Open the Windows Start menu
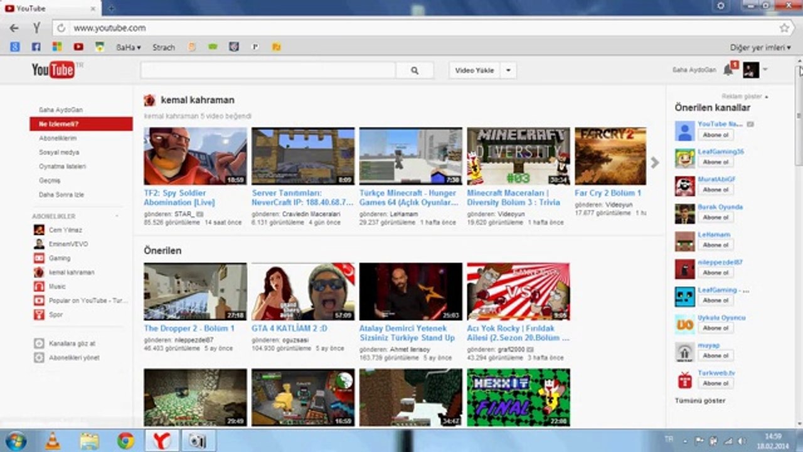 [15, 441]
